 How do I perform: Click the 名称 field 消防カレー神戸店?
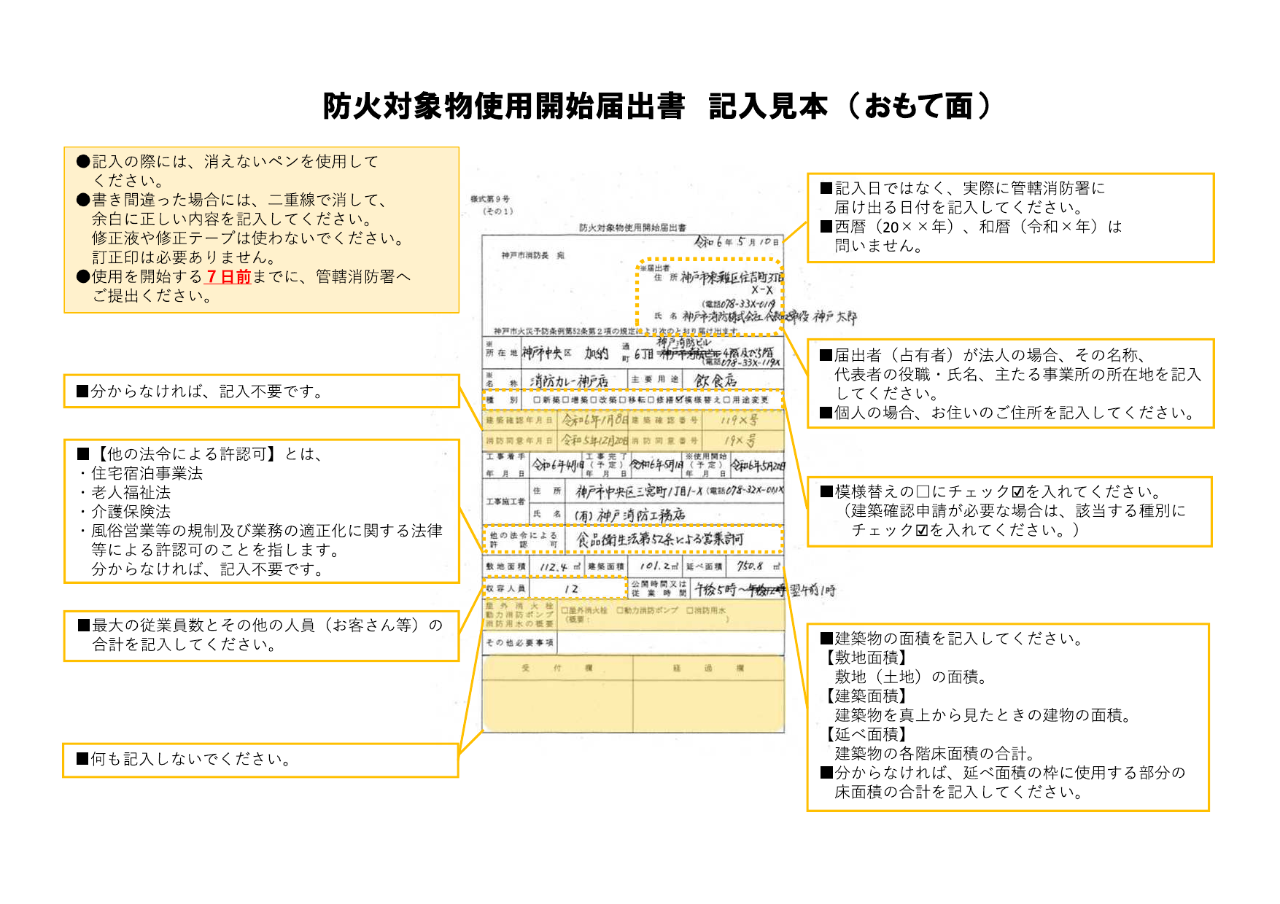[x=569, y=381]
